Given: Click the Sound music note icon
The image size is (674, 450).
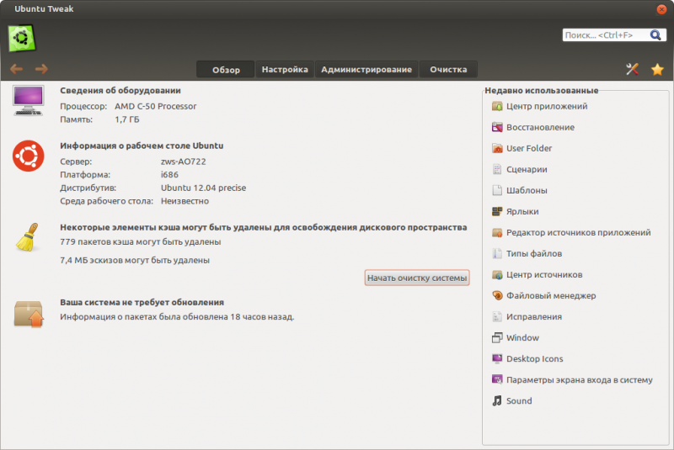Looking at the screenshot, I should 497,400.
